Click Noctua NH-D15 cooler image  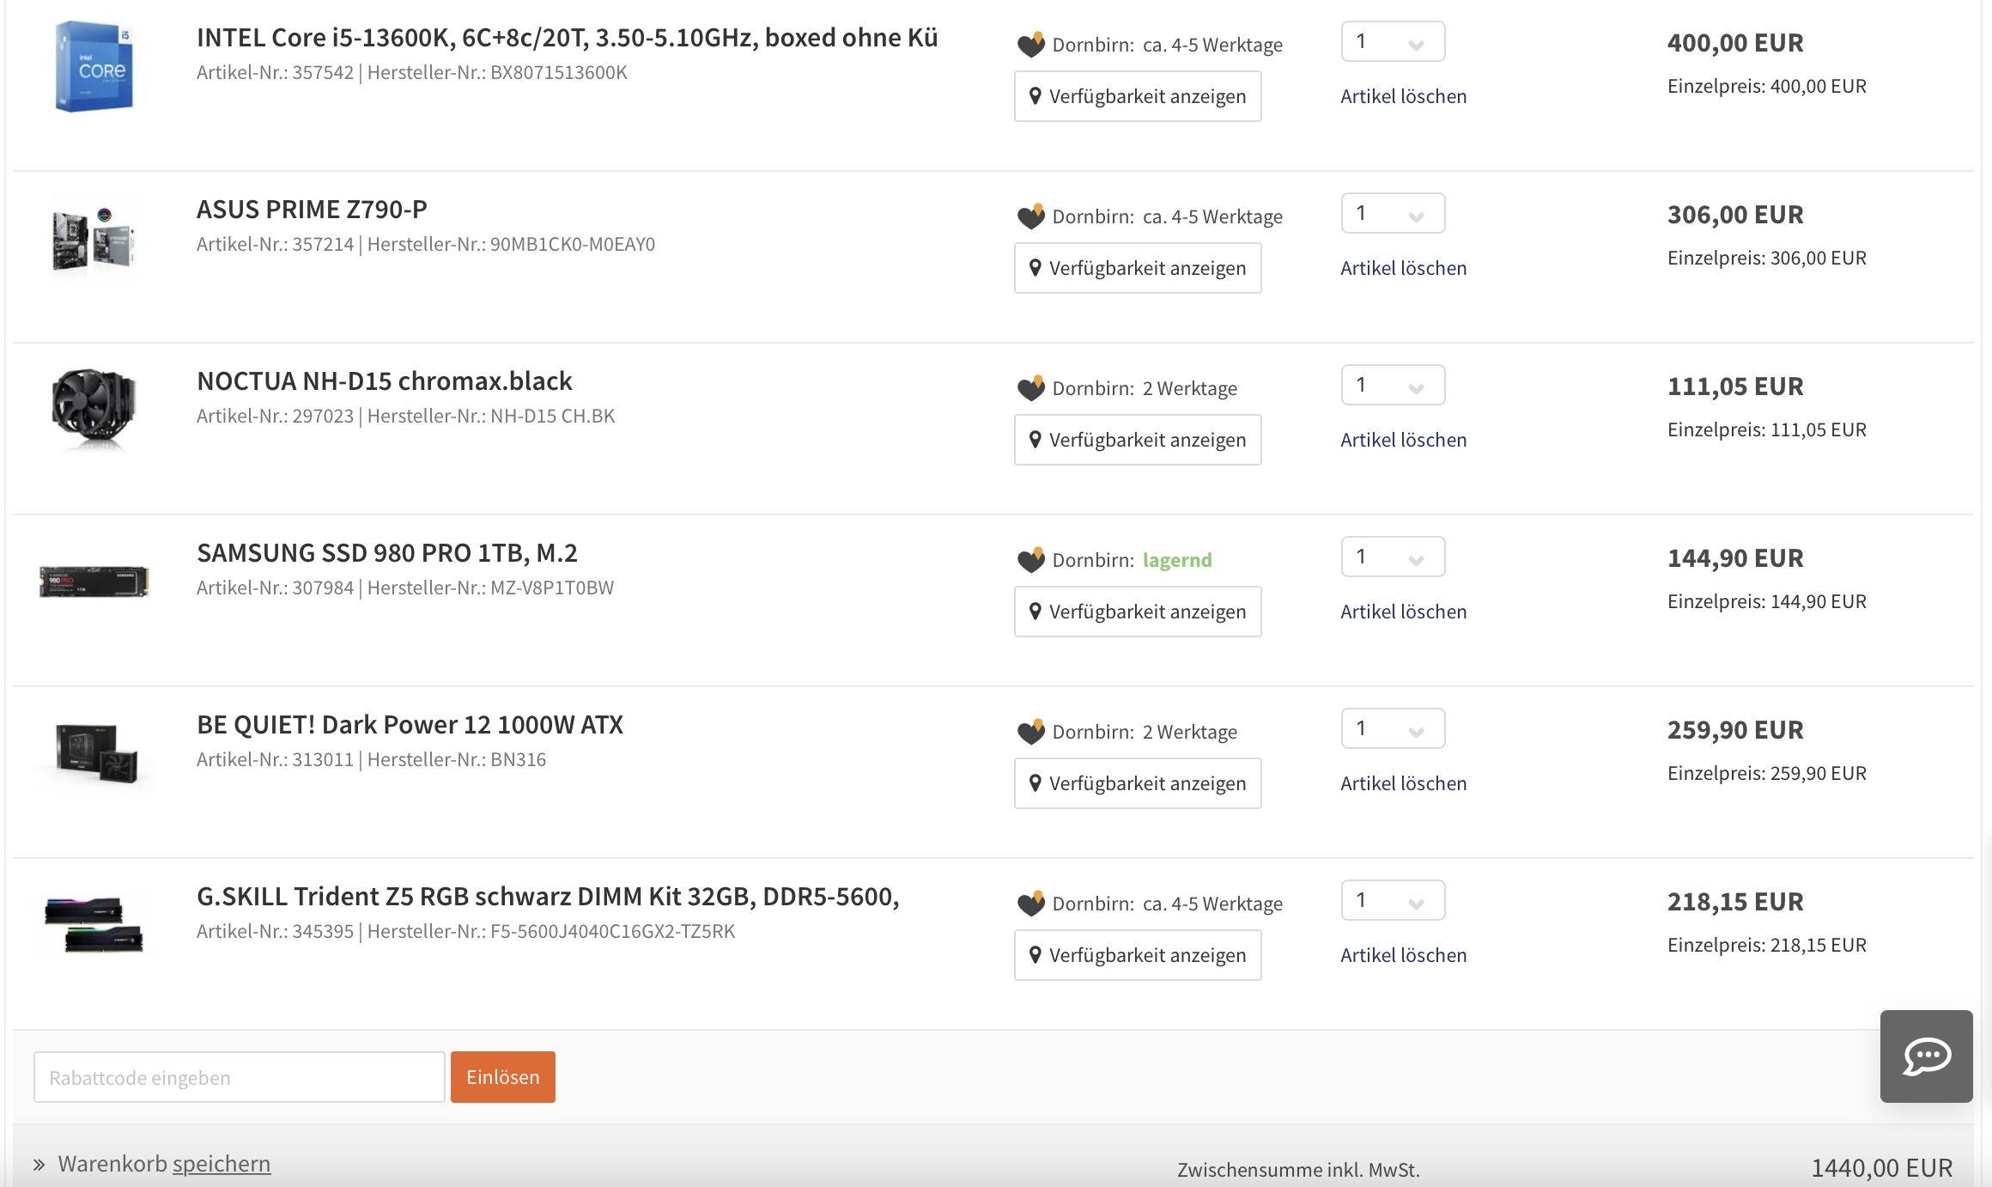click(94, 409)
